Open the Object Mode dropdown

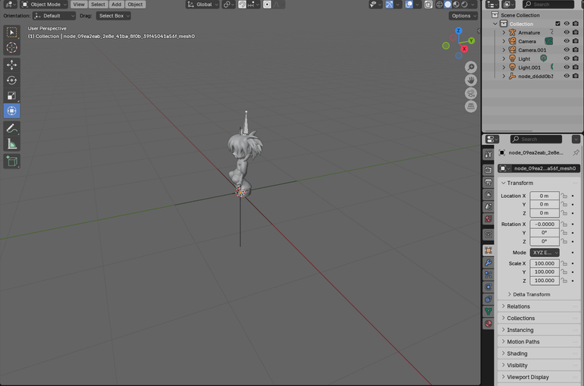pos(44,5)
